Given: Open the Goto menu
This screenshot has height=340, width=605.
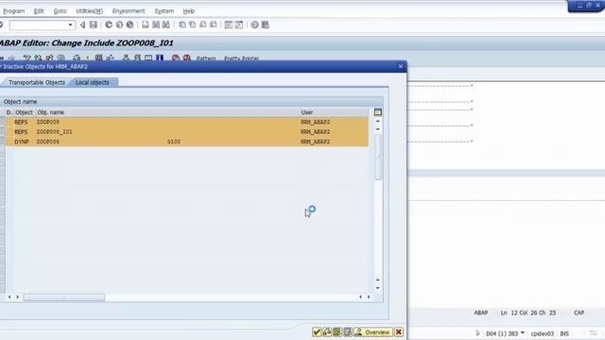Looking at the screenshot, I should coord(60,11).
